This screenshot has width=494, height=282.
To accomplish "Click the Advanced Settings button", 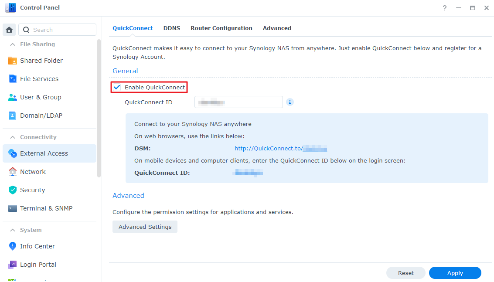I will point(145,226).
